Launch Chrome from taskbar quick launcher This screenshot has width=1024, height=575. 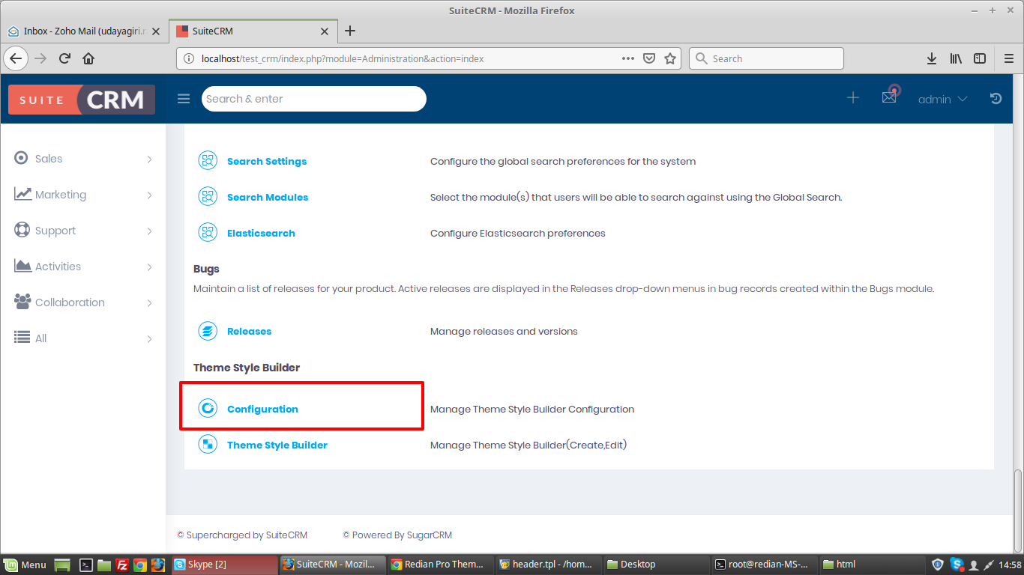[x=139, y=565]
